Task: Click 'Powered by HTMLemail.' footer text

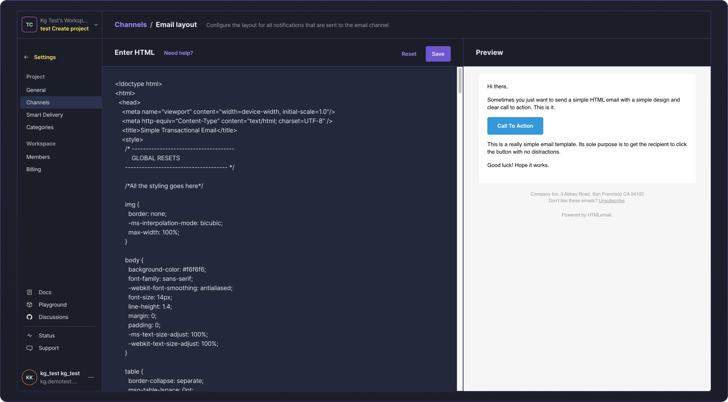Action: 587,215
